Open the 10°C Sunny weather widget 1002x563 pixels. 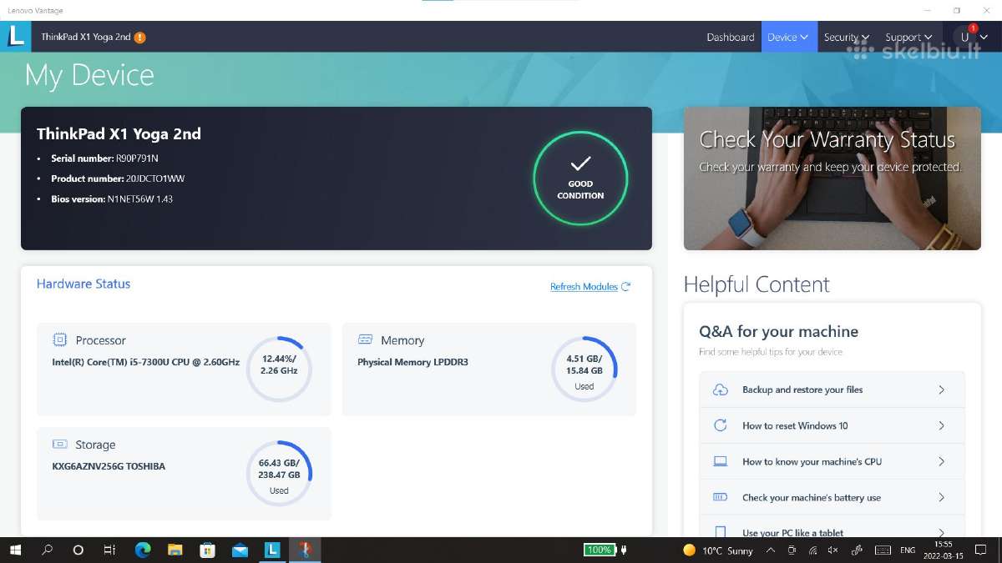[x=717, y=550]
